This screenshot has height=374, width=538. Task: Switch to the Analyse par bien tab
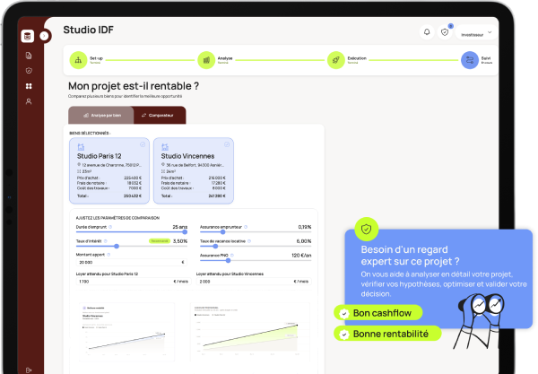100,116
